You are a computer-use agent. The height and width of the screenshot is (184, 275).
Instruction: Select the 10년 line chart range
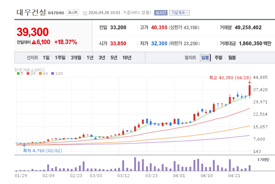127,57
